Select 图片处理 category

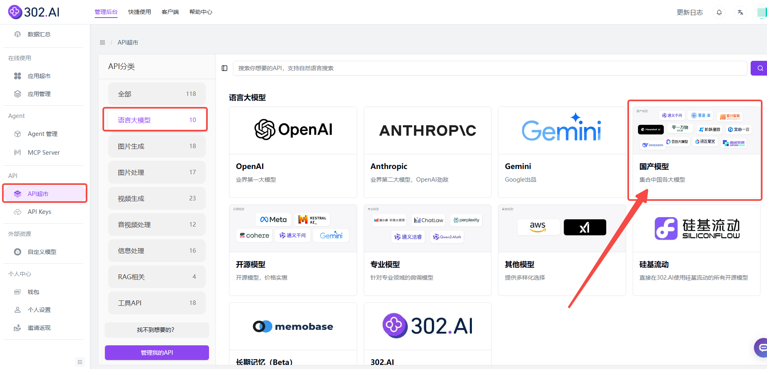coord(157,172)
